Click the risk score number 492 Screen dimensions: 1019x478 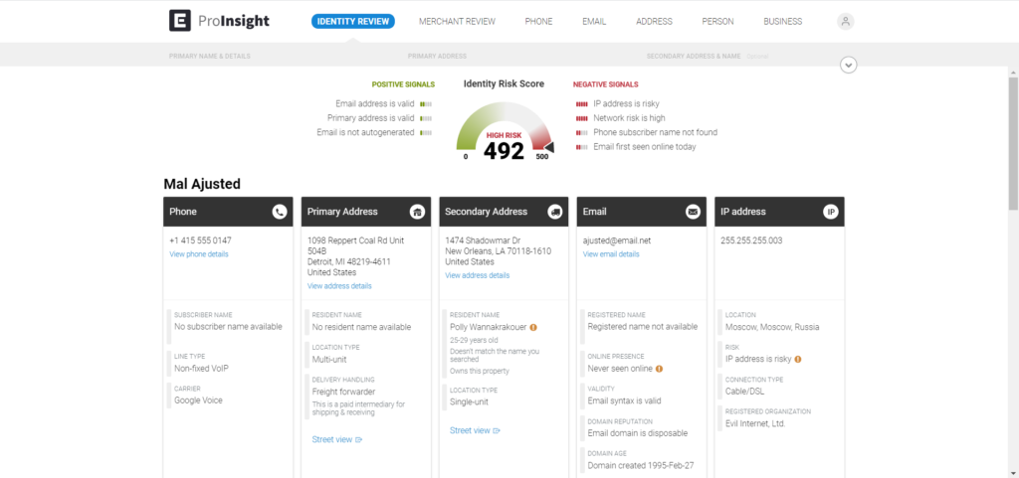point(504,151)
